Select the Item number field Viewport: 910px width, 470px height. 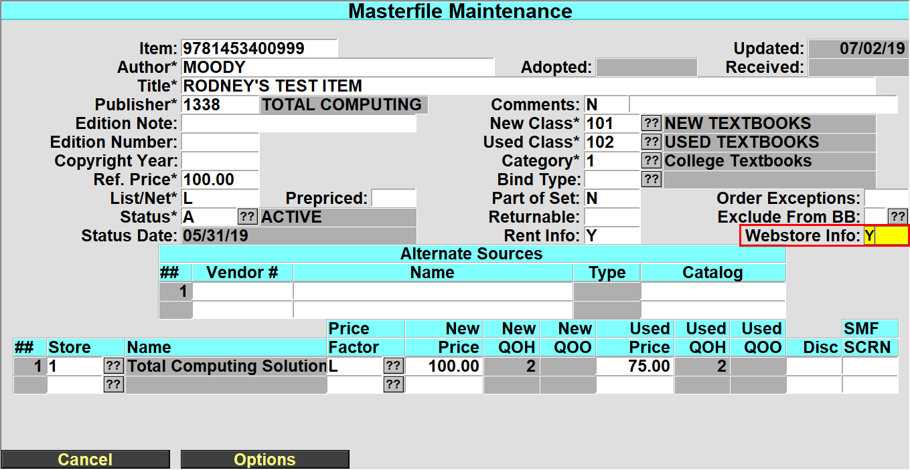[x=260, y=49]
